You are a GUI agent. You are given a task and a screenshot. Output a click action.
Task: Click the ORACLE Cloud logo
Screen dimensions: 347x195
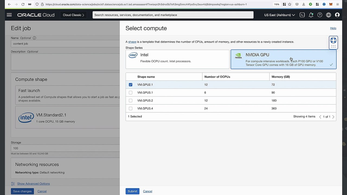pos(36,15)
